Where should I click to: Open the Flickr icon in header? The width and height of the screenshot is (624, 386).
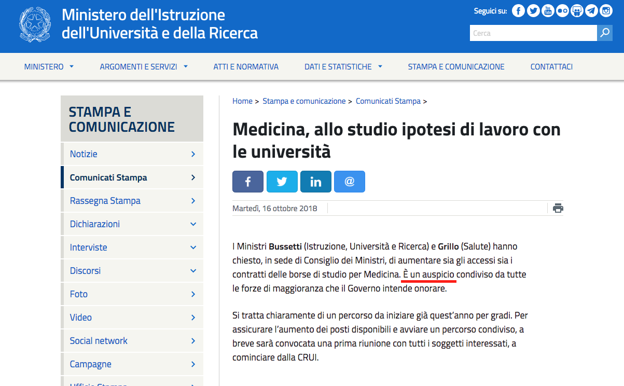(562, 11)
